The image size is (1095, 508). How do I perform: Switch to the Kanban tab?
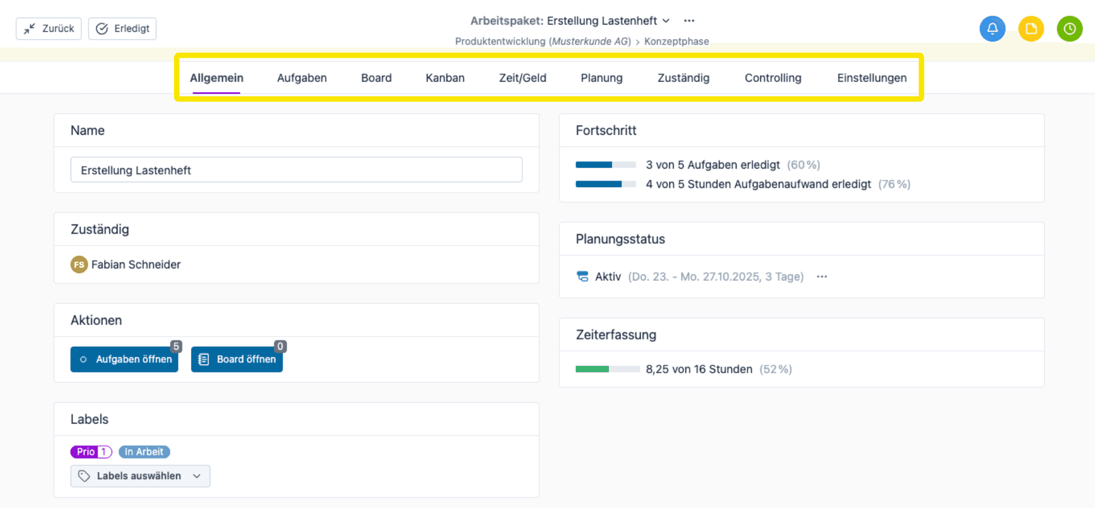tap(445, 78)
